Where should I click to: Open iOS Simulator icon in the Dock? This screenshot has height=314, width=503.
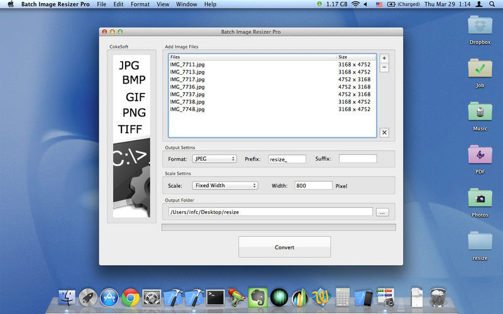pyautogui.click(x=364, y=298)
